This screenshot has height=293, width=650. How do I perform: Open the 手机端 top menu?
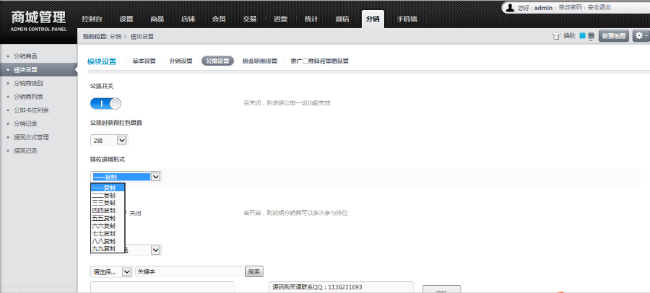click(407, 19)
